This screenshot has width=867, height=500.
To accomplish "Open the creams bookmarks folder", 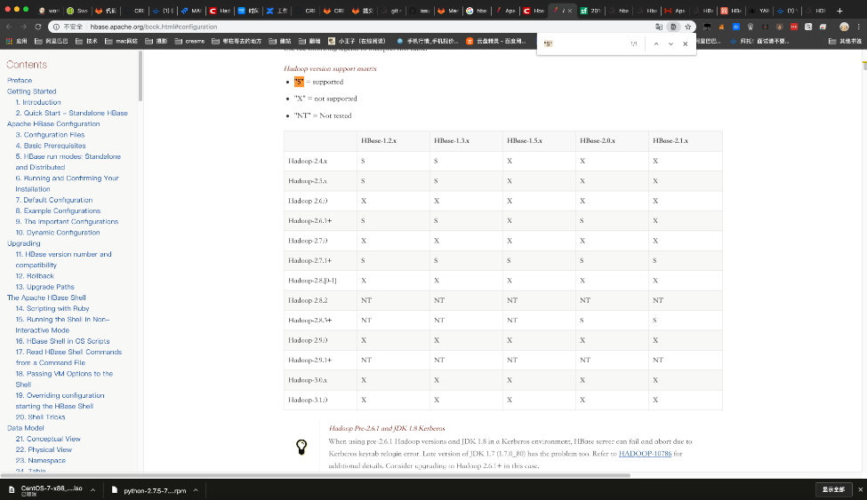I will coord(189,41).
